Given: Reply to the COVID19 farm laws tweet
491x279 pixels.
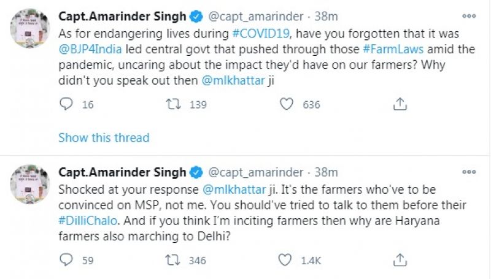Looking at the screenshot, I should coord(67,104).
